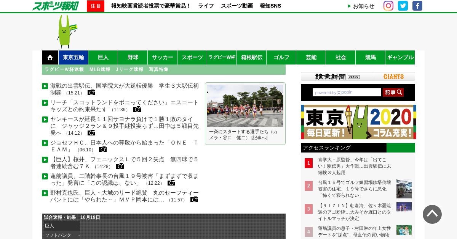Read 青学大・原監督 ranking article
The width and height of the screenshot is (457, 239).
tap(355, 166)
